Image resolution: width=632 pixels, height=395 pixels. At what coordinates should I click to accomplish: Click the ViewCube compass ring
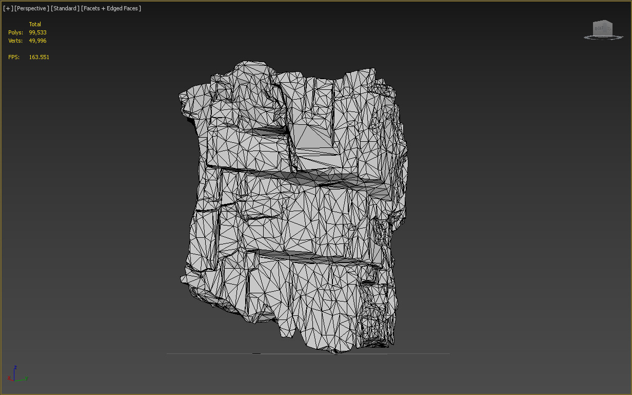[x=586, y=37]
